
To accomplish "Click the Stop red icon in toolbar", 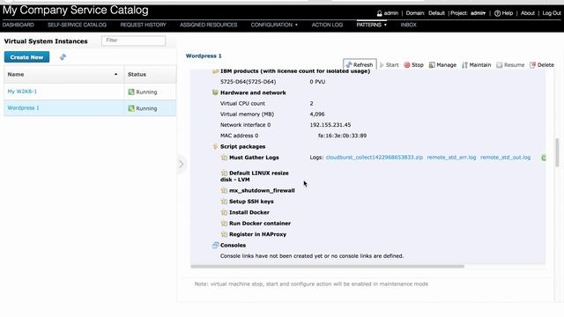I will pyautogui.click(x=407, y=65).
